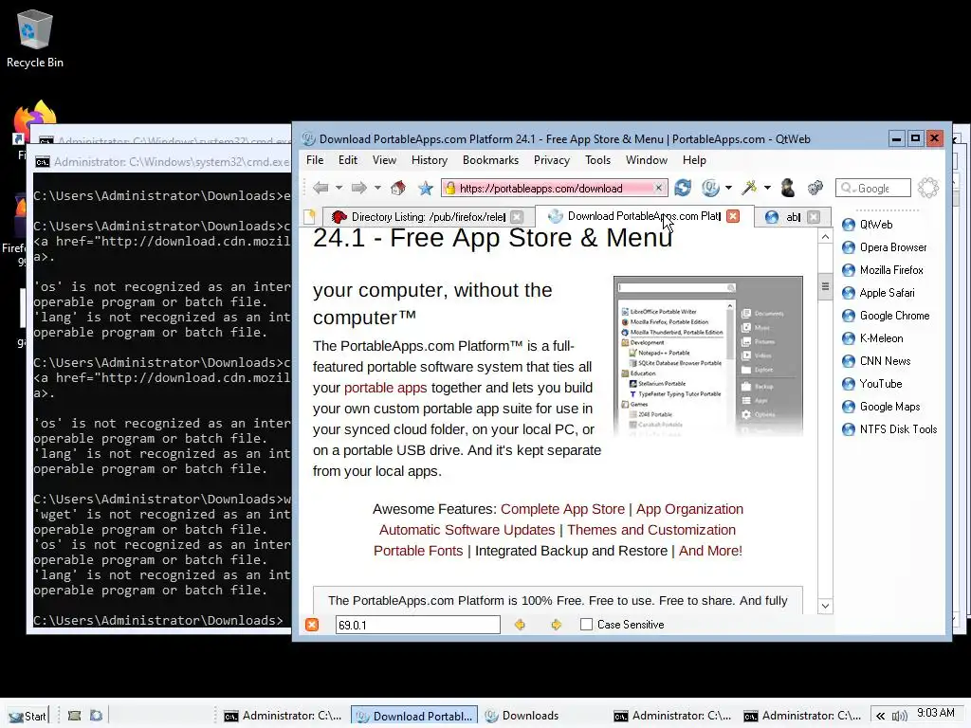This screenshot has width=971, height=728.
Task: Open the Themes and Customization link
Action: pyautogui.click(x=651, y=531)
